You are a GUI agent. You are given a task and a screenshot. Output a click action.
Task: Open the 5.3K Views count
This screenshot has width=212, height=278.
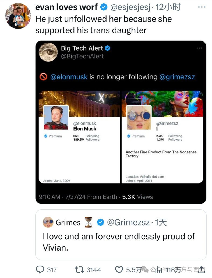coord(137,197)
